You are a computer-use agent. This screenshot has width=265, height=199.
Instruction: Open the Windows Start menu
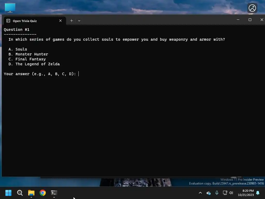8,193
